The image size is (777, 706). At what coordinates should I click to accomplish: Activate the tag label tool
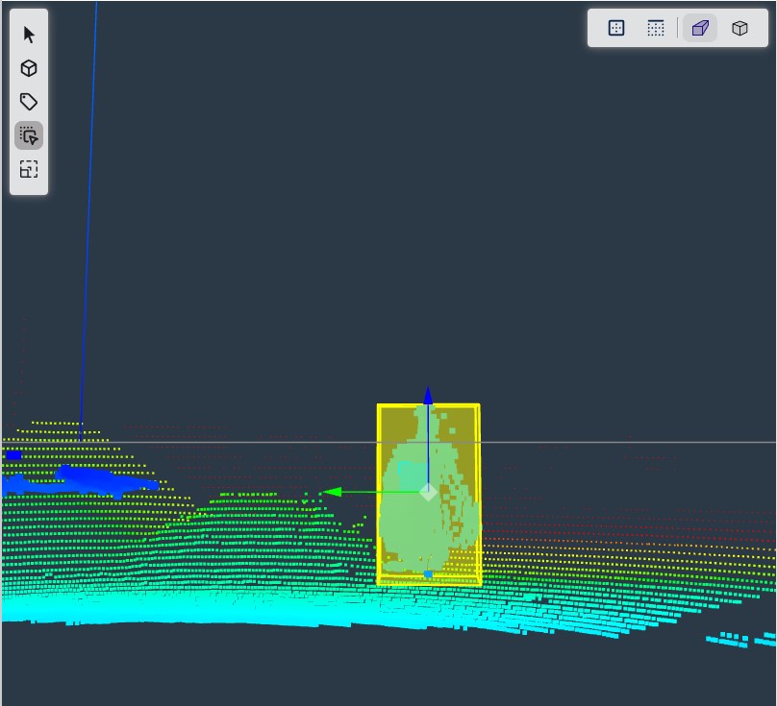tap(29, 102)
